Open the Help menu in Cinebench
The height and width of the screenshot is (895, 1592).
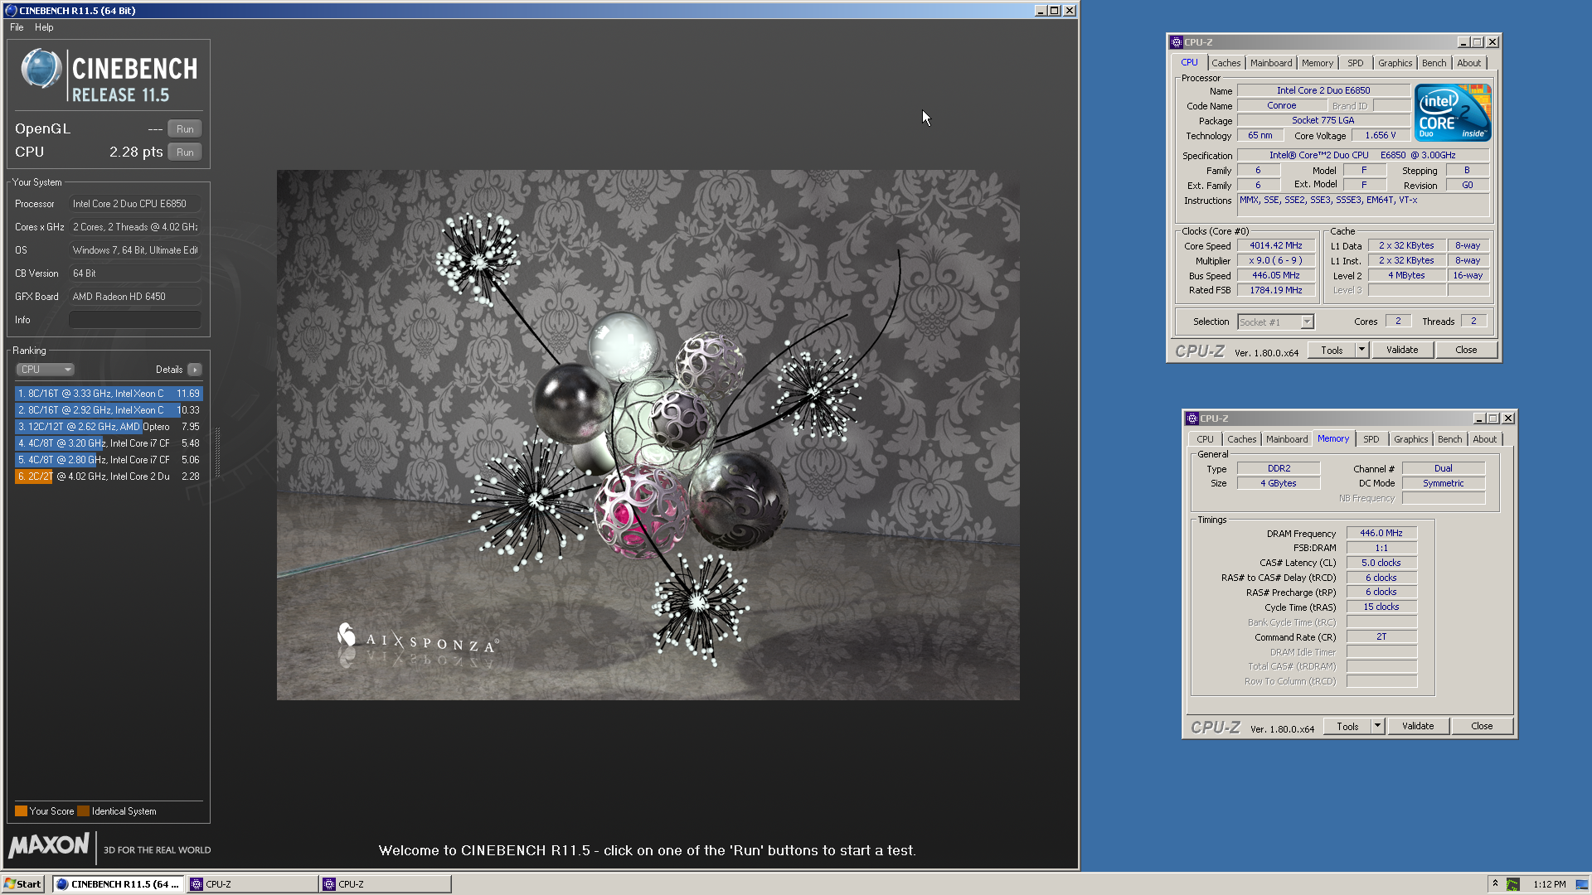pyautogui.click(x=44, y=27)
